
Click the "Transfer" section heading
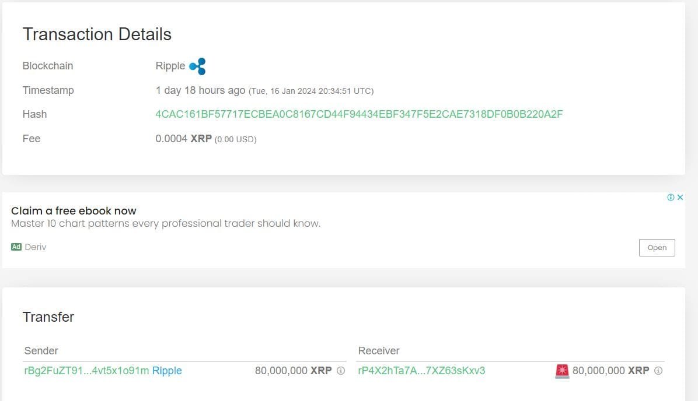coord(48,317)
